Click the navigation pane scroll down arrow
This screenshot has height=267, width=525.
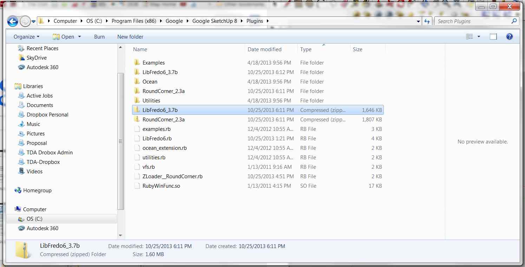[x=120, y=235]
